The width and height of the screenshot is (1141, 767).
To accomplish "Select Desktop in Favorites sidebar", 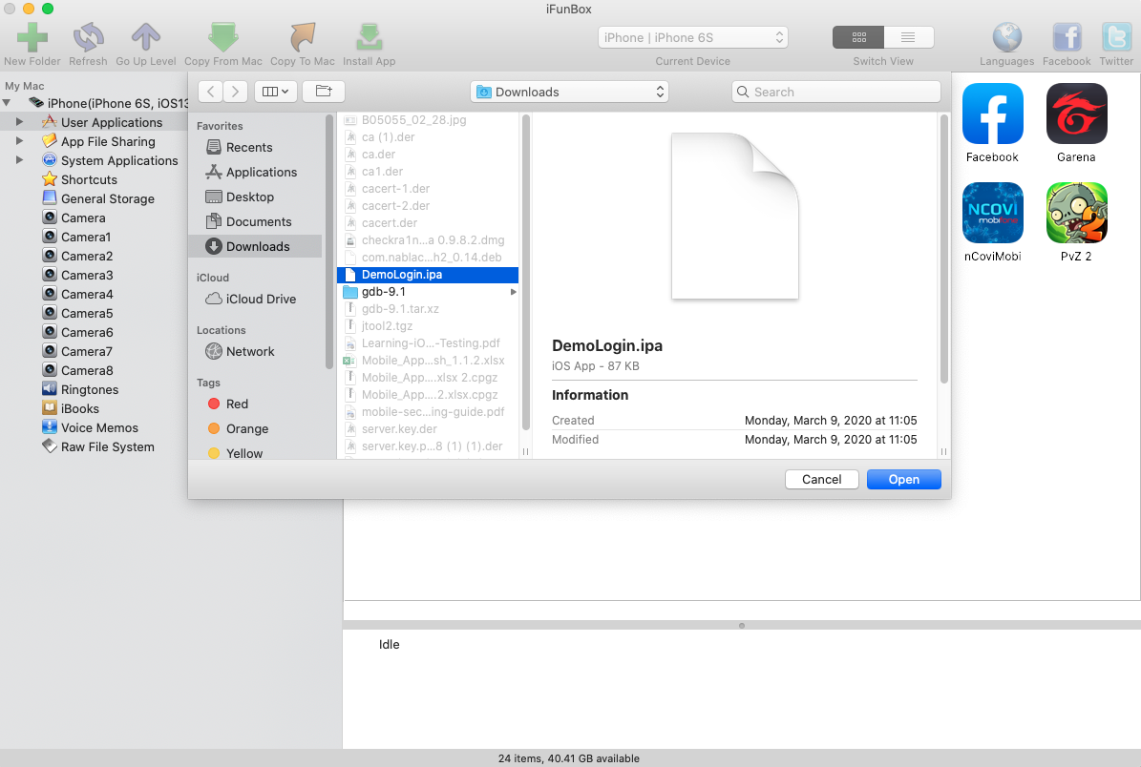I will pyautogui.click(x=255, y=197).
